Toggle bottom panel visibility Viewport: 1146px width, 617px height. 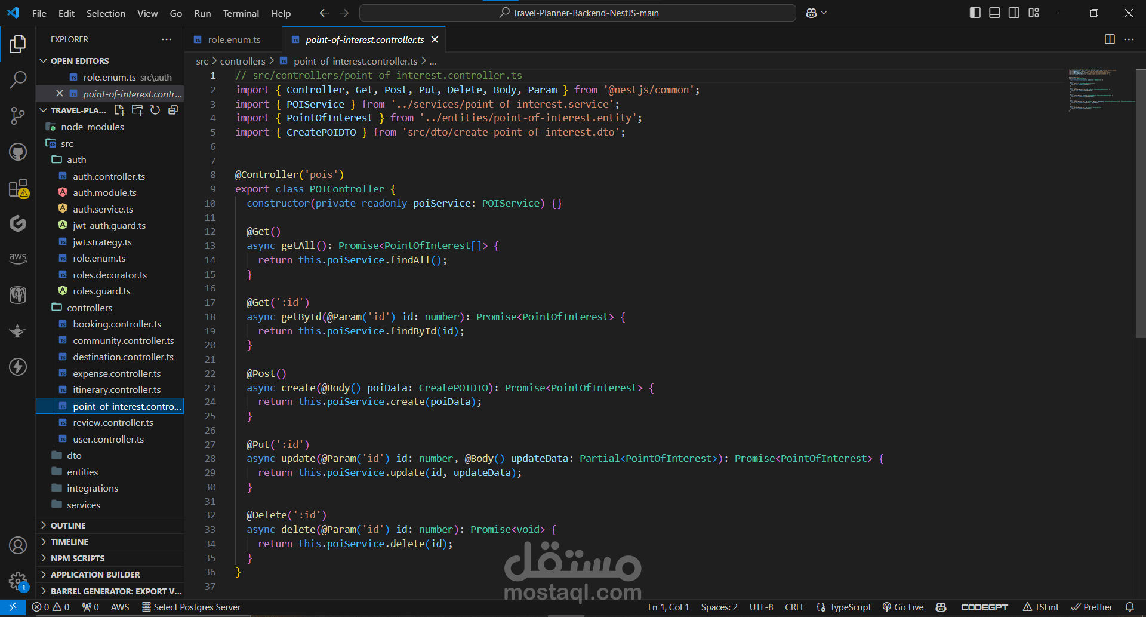pyautogui.click(x=994, y=13)
